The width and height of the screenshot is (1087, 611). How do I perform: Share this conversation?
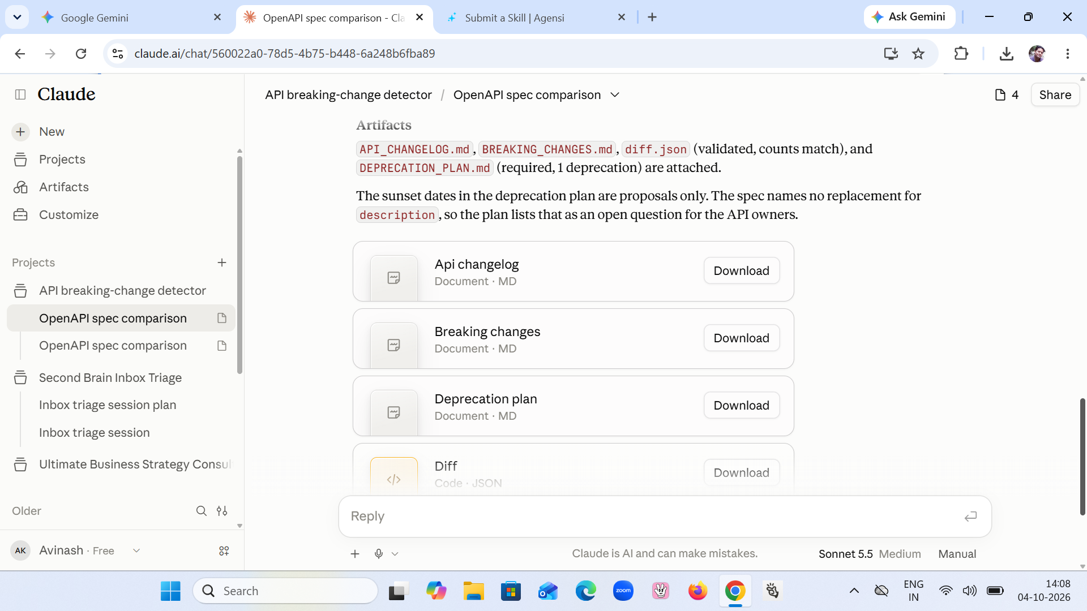point(1055,95)
